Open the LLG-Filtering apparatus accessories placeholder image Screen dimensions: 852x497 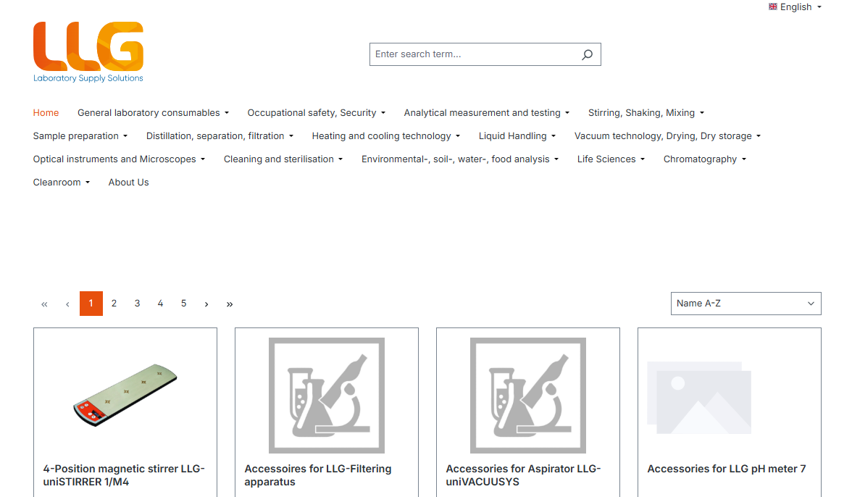click(327, 396)
